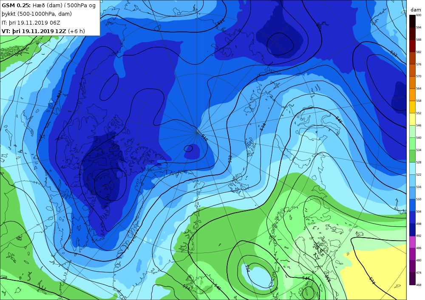This screenshot has width=425, height=300.
Task: Click the 600 label on color legend
Action: [x=419, y=15]
